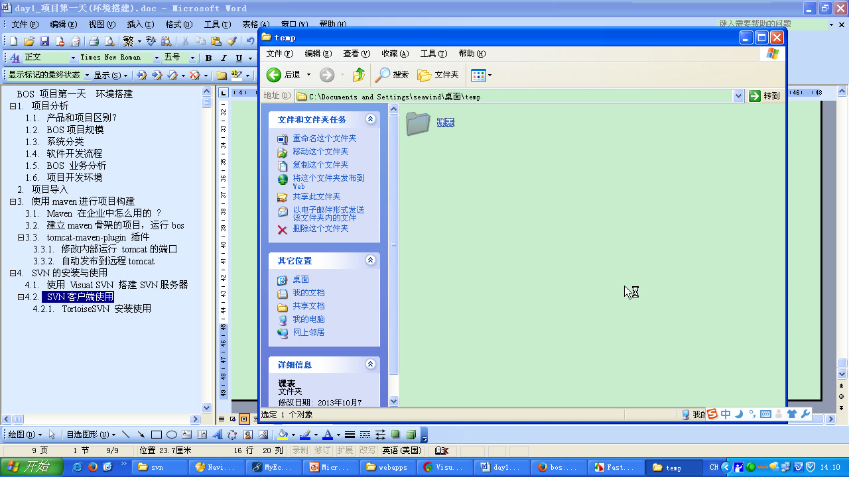The image size is (849, 477).
Task: Click the 重命名这个文件夹 task link
Action: (x=324, y=138)
